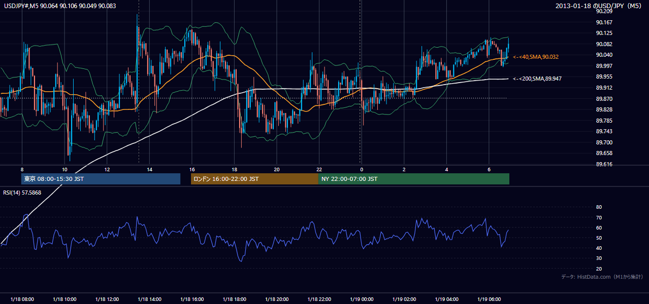Click hour tick 18 under price chart

point(234,169)
